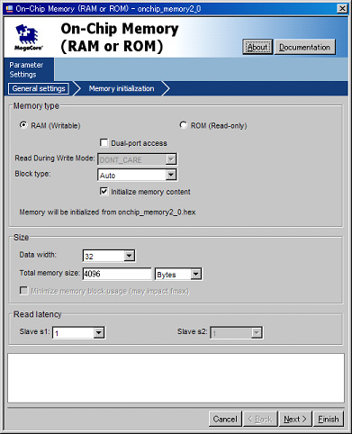352x434 pixels.
Task: Click the Total memory size field
Action: (x=117, y=274)
